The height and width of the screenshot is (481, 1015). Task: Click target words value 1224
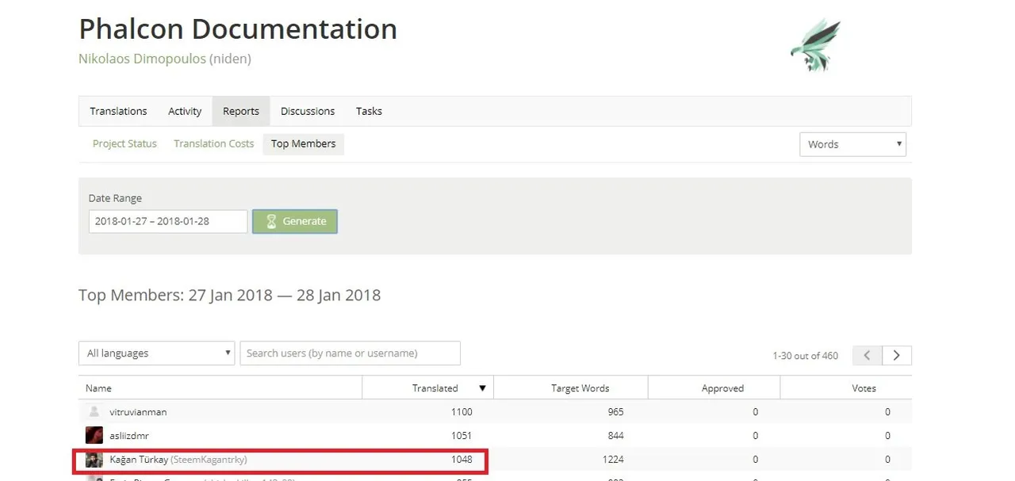coord(613,460)
